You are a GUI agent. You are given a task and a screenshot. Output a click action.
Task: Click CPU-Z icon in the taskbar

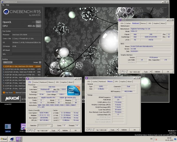18,139
